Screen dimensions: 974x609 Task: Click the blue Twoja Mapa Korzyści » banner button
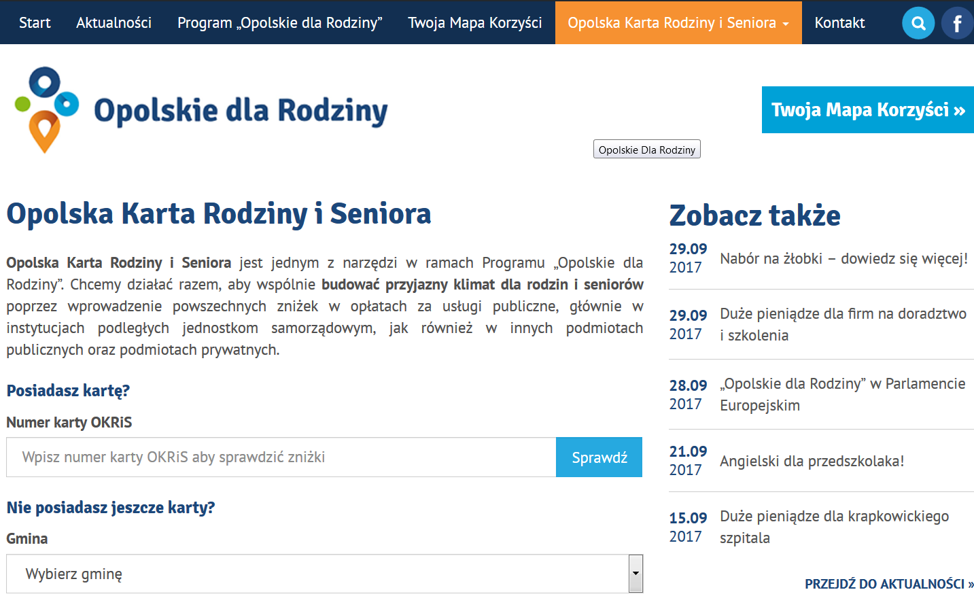pos(867,110)
